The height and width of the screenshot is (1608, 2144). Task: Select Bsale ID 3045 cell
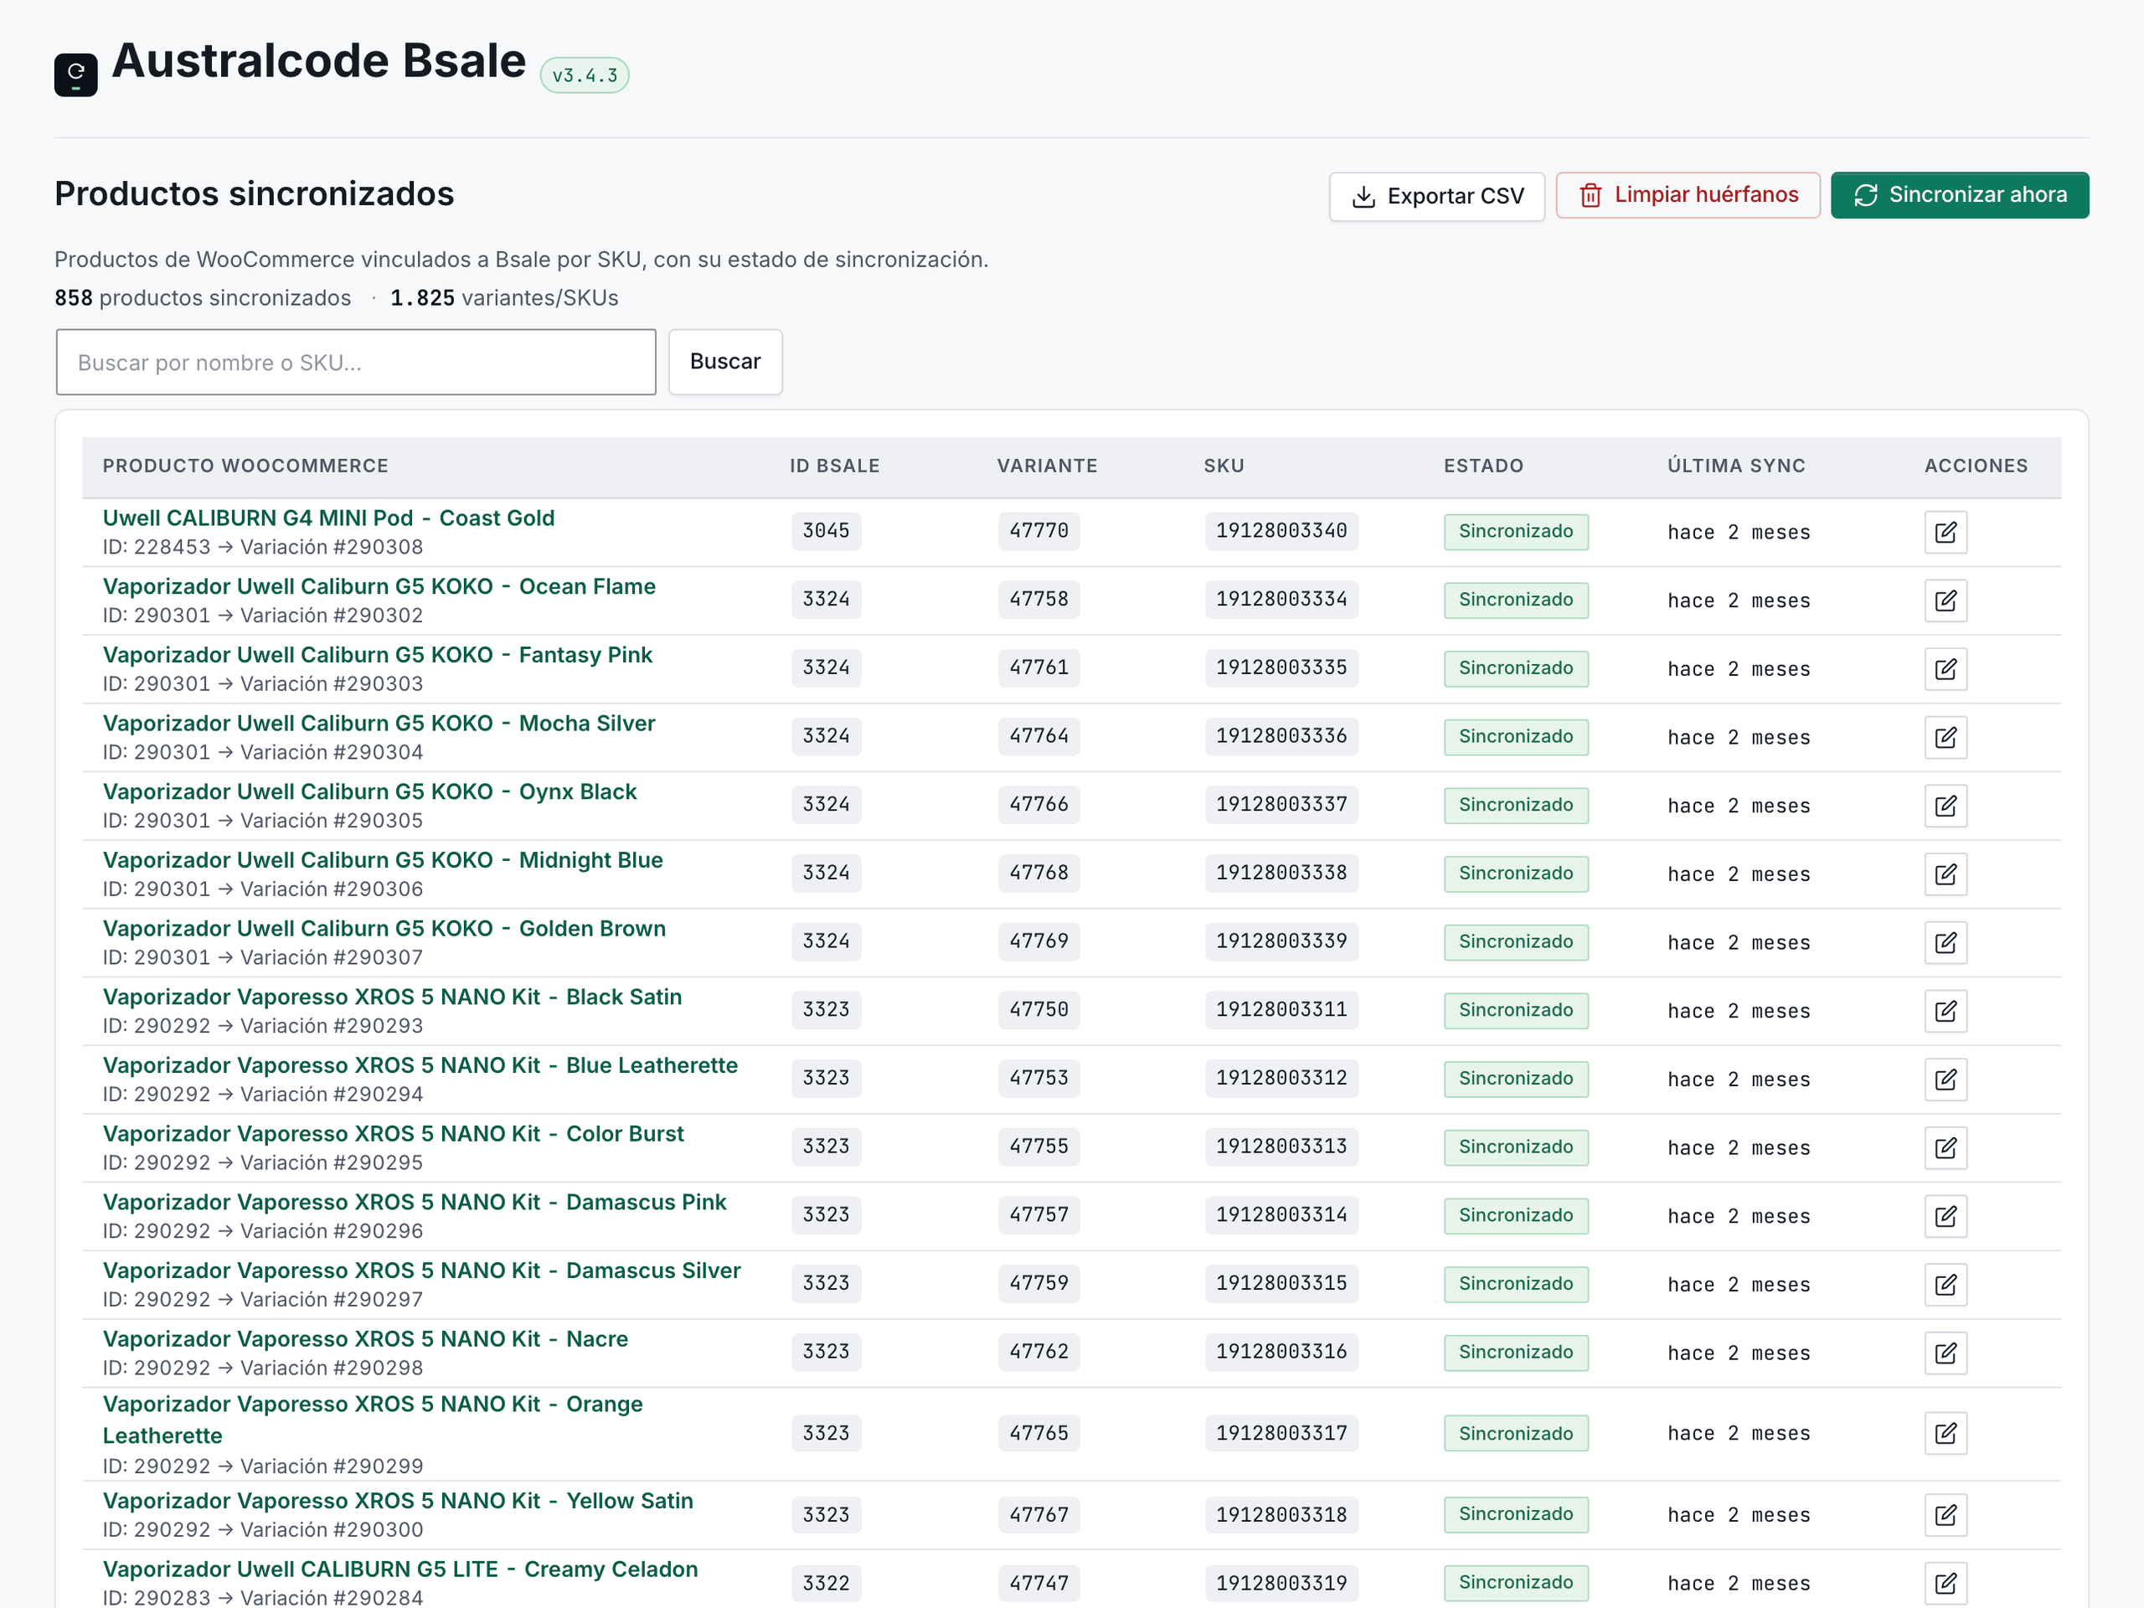coord(826,531)
